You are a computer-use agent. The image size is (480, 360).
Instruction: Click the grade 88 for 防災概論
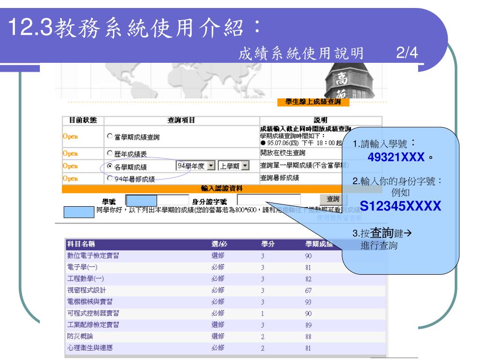click(308, 337)
